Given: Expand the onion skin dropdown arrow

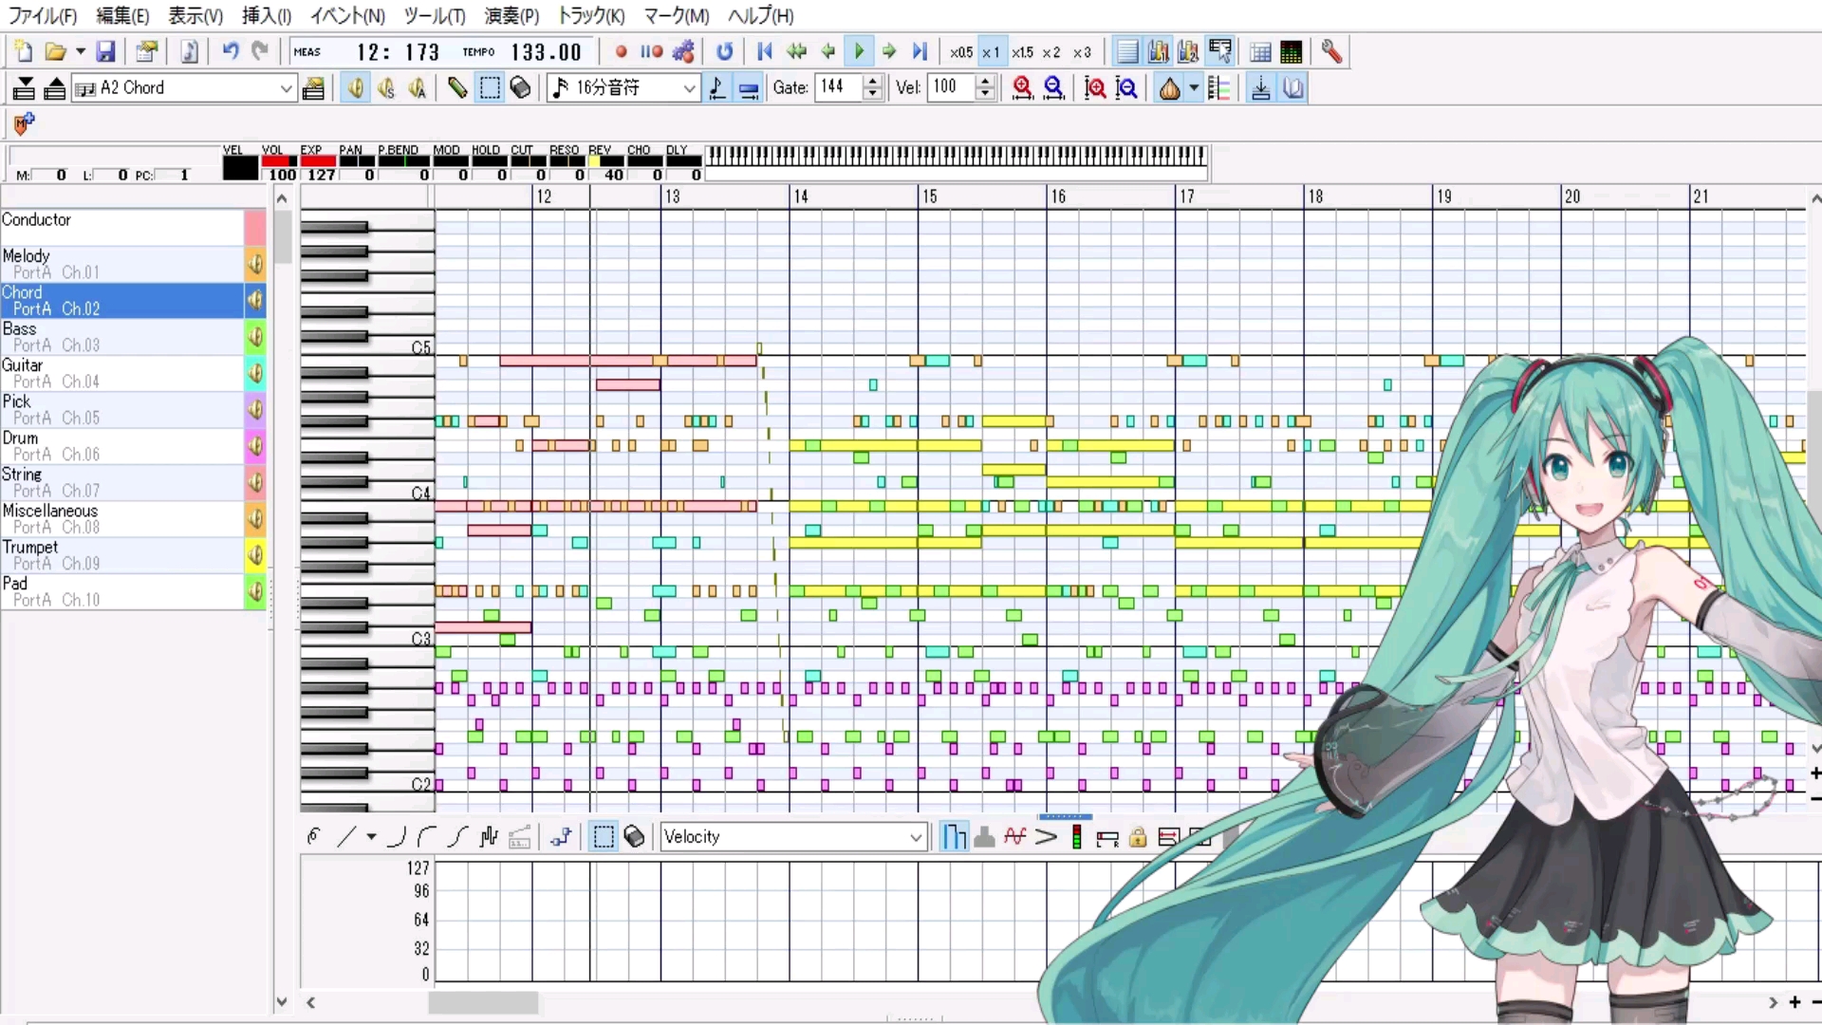Looking at the screenshot, I should click(1193, 88).
